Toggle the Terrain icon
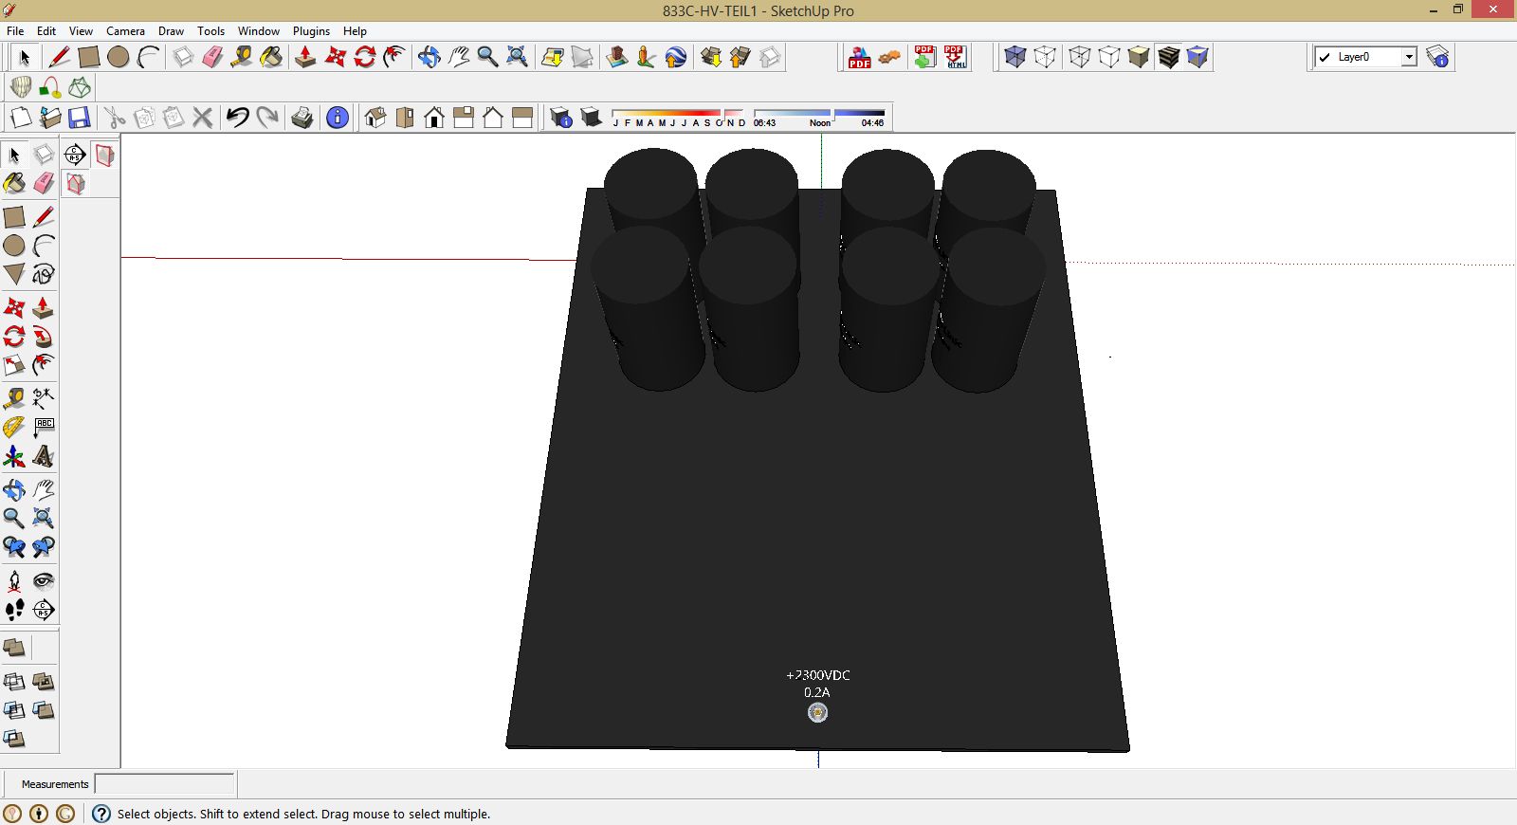Viewport: 1517px width, 825px height. point(582,57)
